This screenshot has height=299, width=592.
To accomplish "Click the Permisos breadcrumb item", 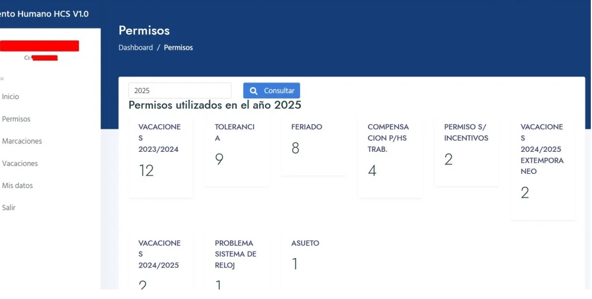I will click(x=178, y=47).
